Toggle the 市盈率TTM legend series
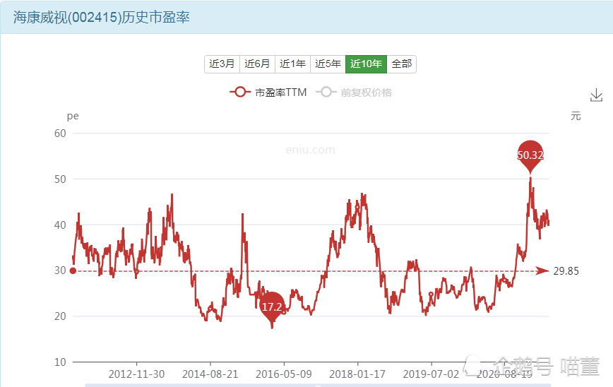 click(x=268, y=93)
